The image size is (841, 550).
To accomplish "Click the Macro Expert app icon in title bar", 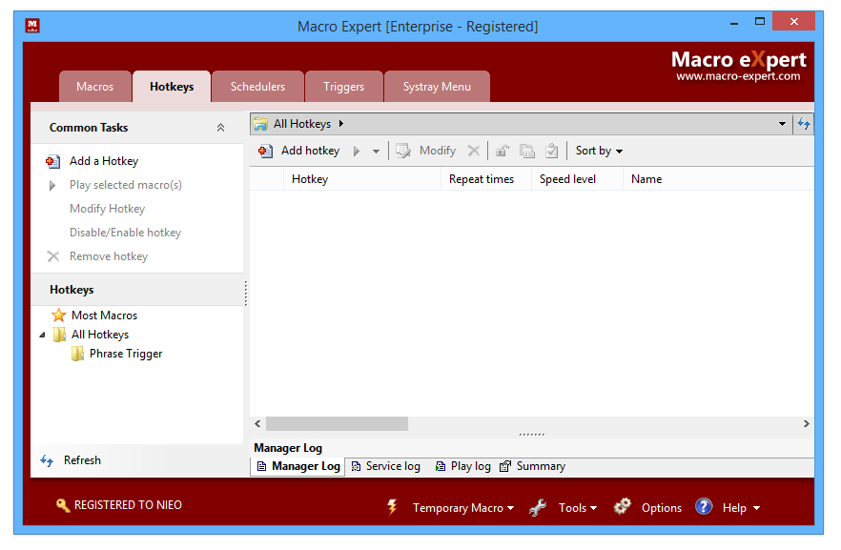I will pyautogui.click(x=32, y=25).
